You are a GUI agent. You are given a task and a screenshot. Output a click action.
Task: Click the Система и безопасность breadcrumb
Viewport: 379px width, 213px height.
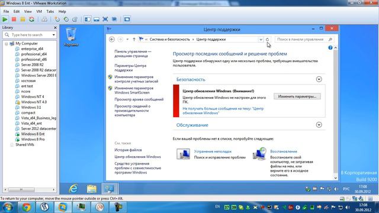click(170, 40)
